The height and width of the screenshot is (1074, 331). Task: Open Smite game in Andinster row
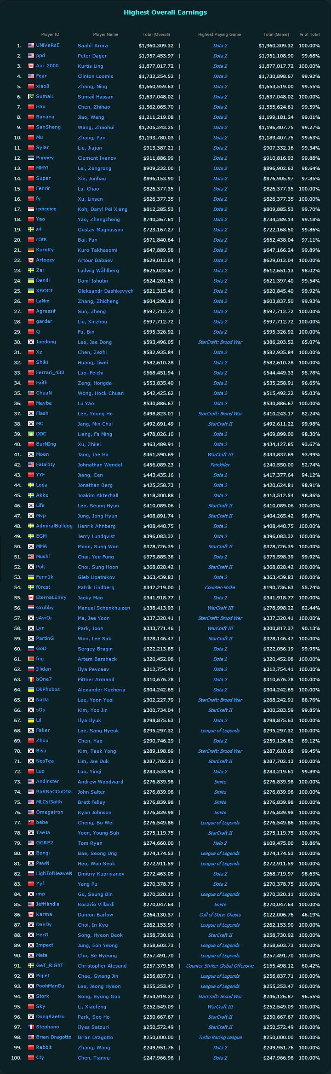coord(220,782)
